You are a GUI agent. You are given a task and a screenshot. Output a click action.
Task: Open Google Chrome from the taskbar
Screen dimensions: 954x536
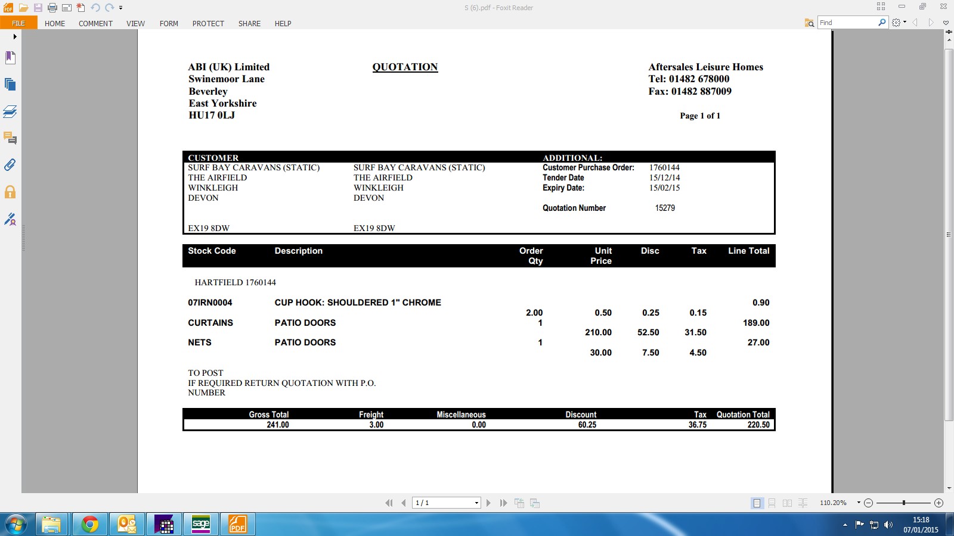(x=90, y=525)
